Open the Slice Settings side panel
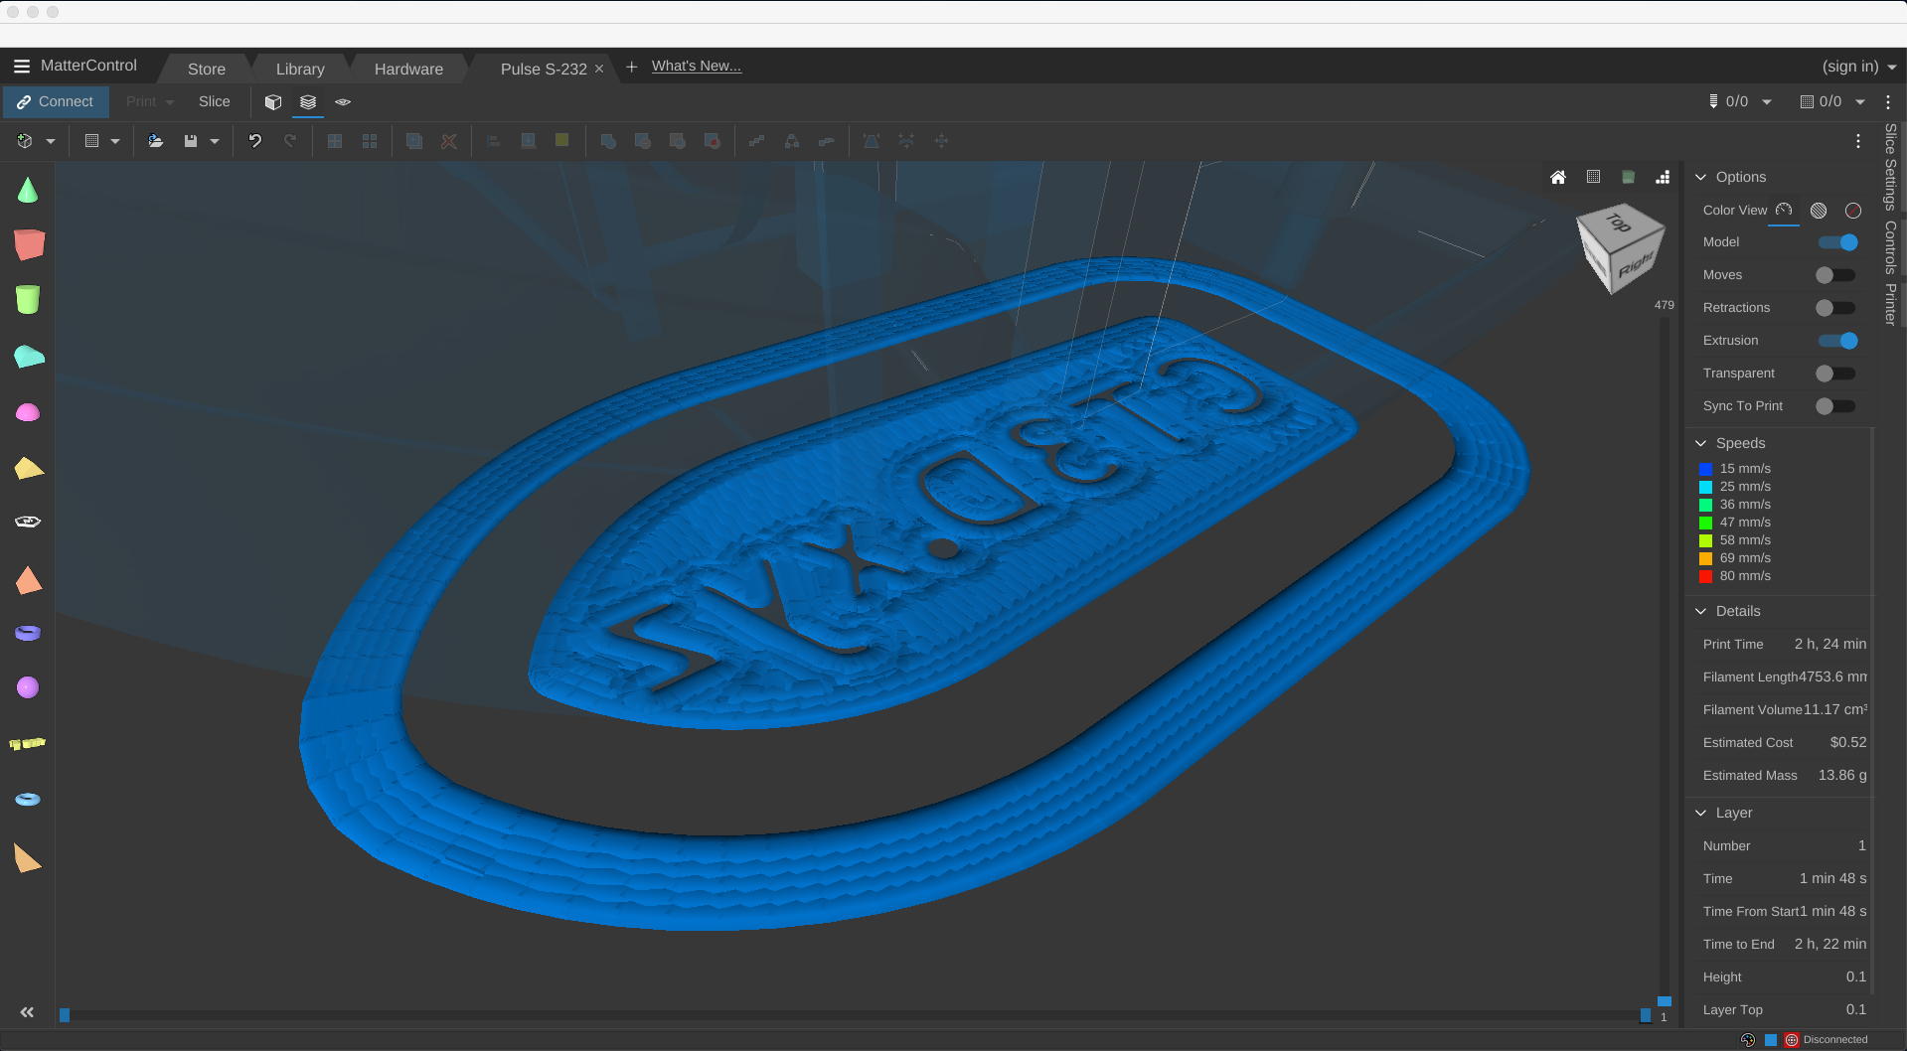 pos(1891,167)
